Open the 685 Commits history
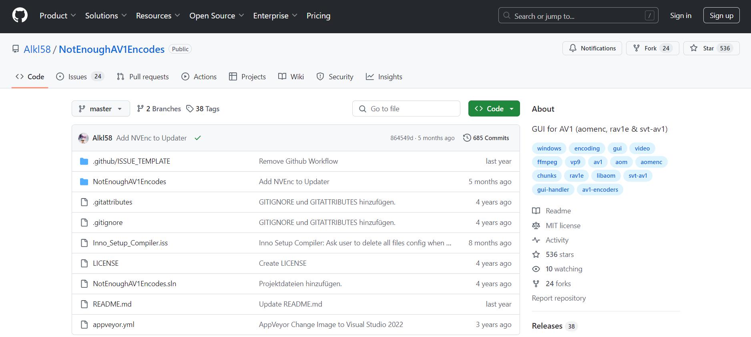751x337 pixels. coord(486,138)
